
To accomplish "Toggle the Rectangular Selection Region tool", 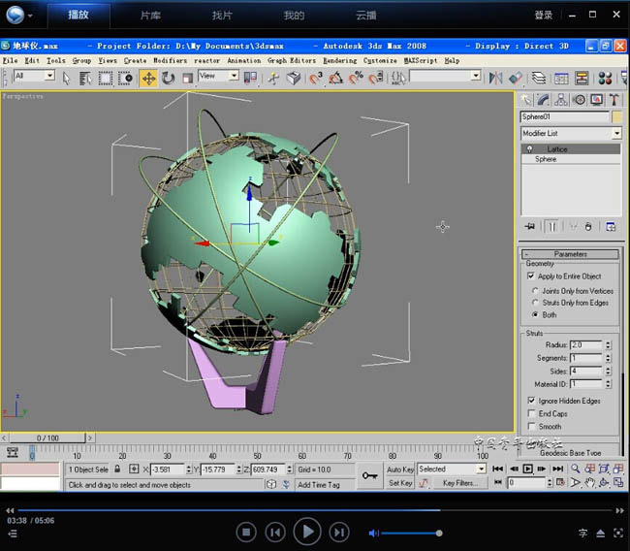I will pyautogui.click(x=106, y=78).
